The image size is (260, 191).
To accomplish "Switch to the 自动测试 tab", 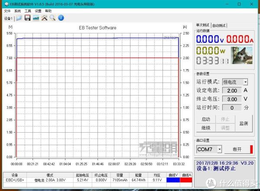I will click(x=219, y=25).
